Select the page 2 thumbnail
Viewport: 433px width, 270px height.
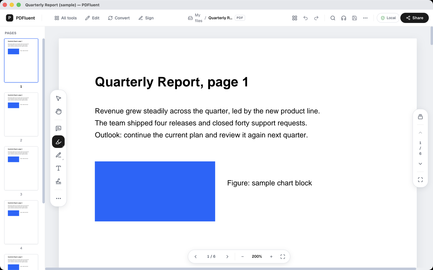[21, 114]
